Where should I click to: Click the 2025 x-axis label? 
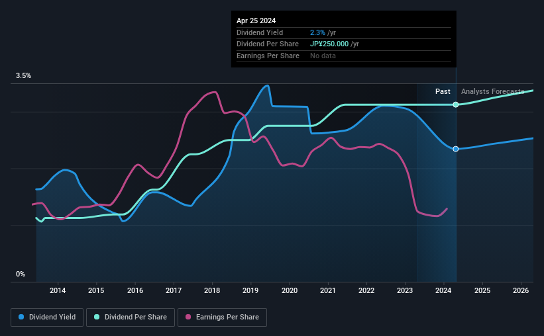click(482, 290)
